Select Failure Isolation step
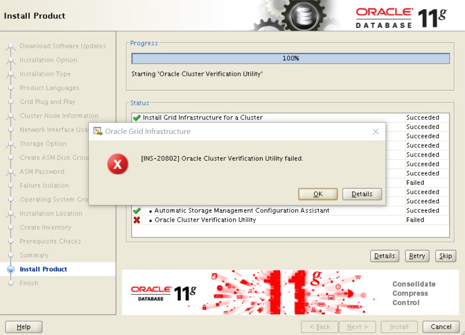465x335 pixels. pos(45,185)
